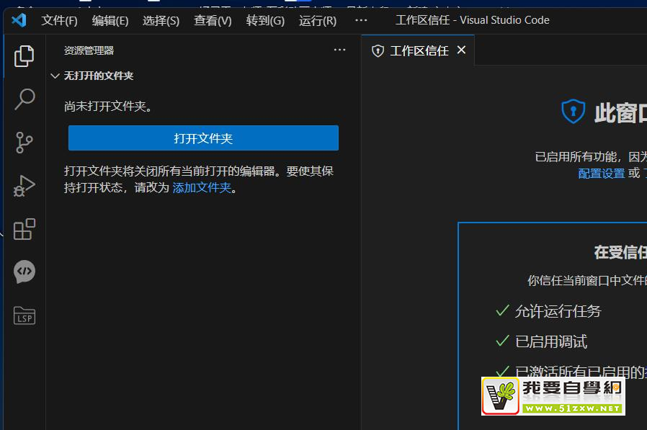Open the chat code assistant icon
Viewport: 647px width, 430px height.
coord(24,272)
